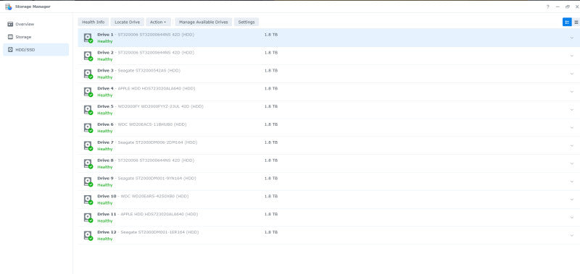Click the Drive 9 disk icon
580x274 pixels.
click(88, 181)
